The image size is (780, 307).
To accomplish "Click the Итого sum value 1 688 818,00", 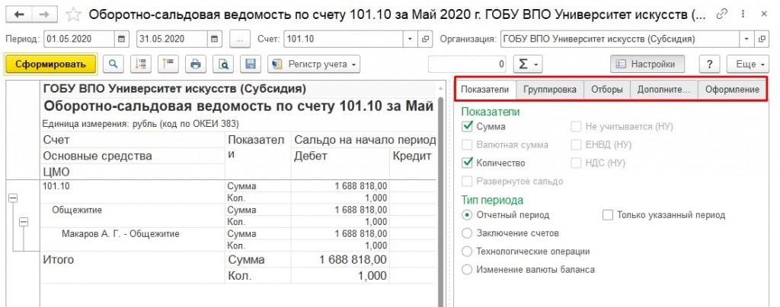I will tap(353, 259).
